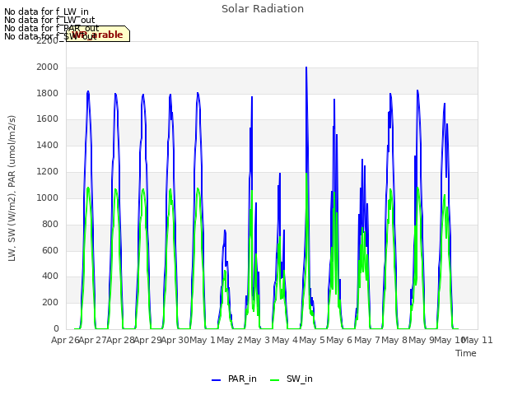Click the 2000 y-axis tick label
This screenshot has height=395, width=527.
click(48, 67)
